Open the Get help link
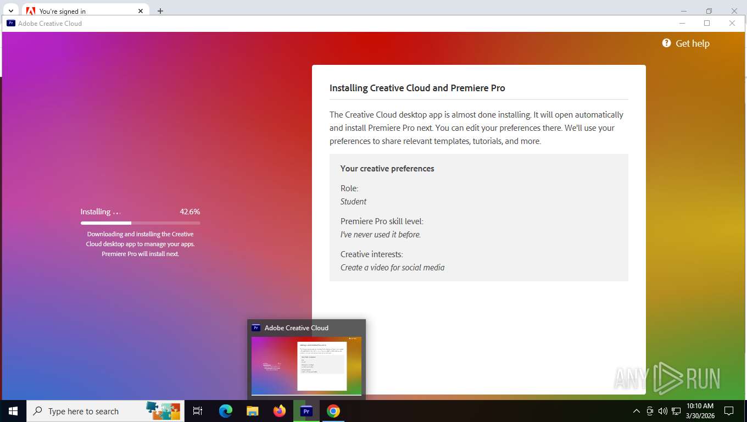The image size is (747, 422). point(686,43)
